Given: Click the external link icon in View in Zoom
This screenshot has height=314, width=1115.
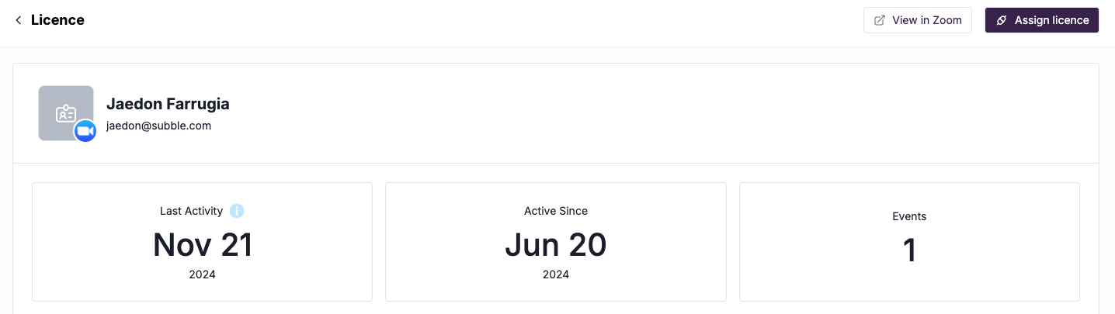Looking at the screenshot, I should [880, 20].
